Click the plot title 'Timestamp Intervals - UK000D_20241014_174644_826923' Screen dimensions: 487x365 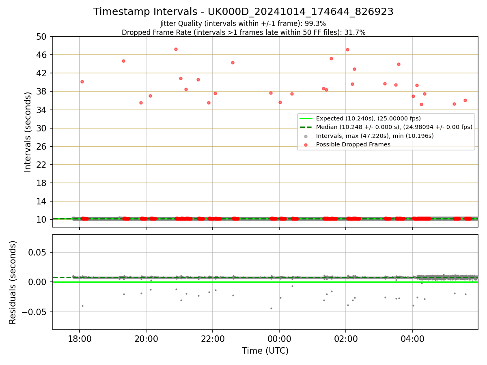point(243,12)
